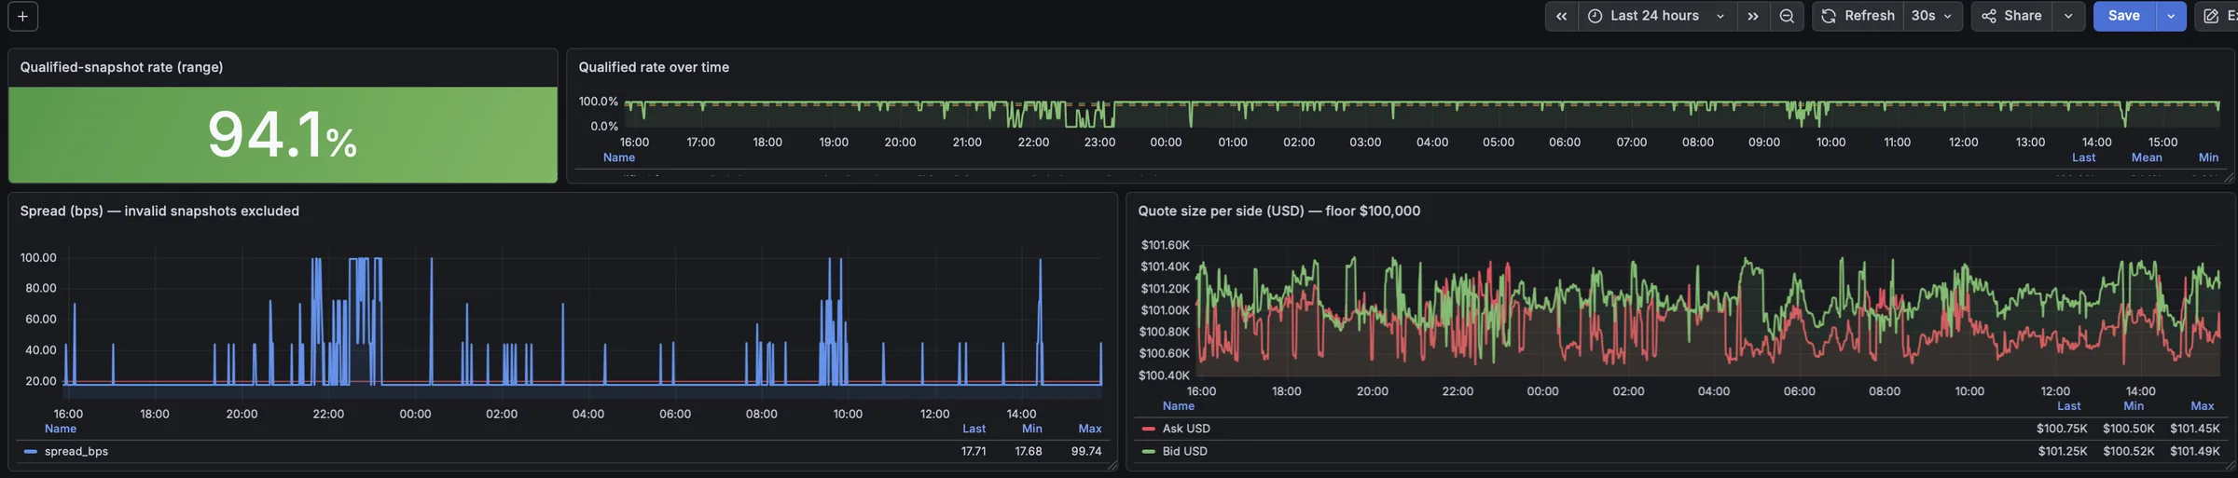Viewport: 2238px width, 478px height.
Task: Click the Edit pencil icon
Action: pos(2211,16)
